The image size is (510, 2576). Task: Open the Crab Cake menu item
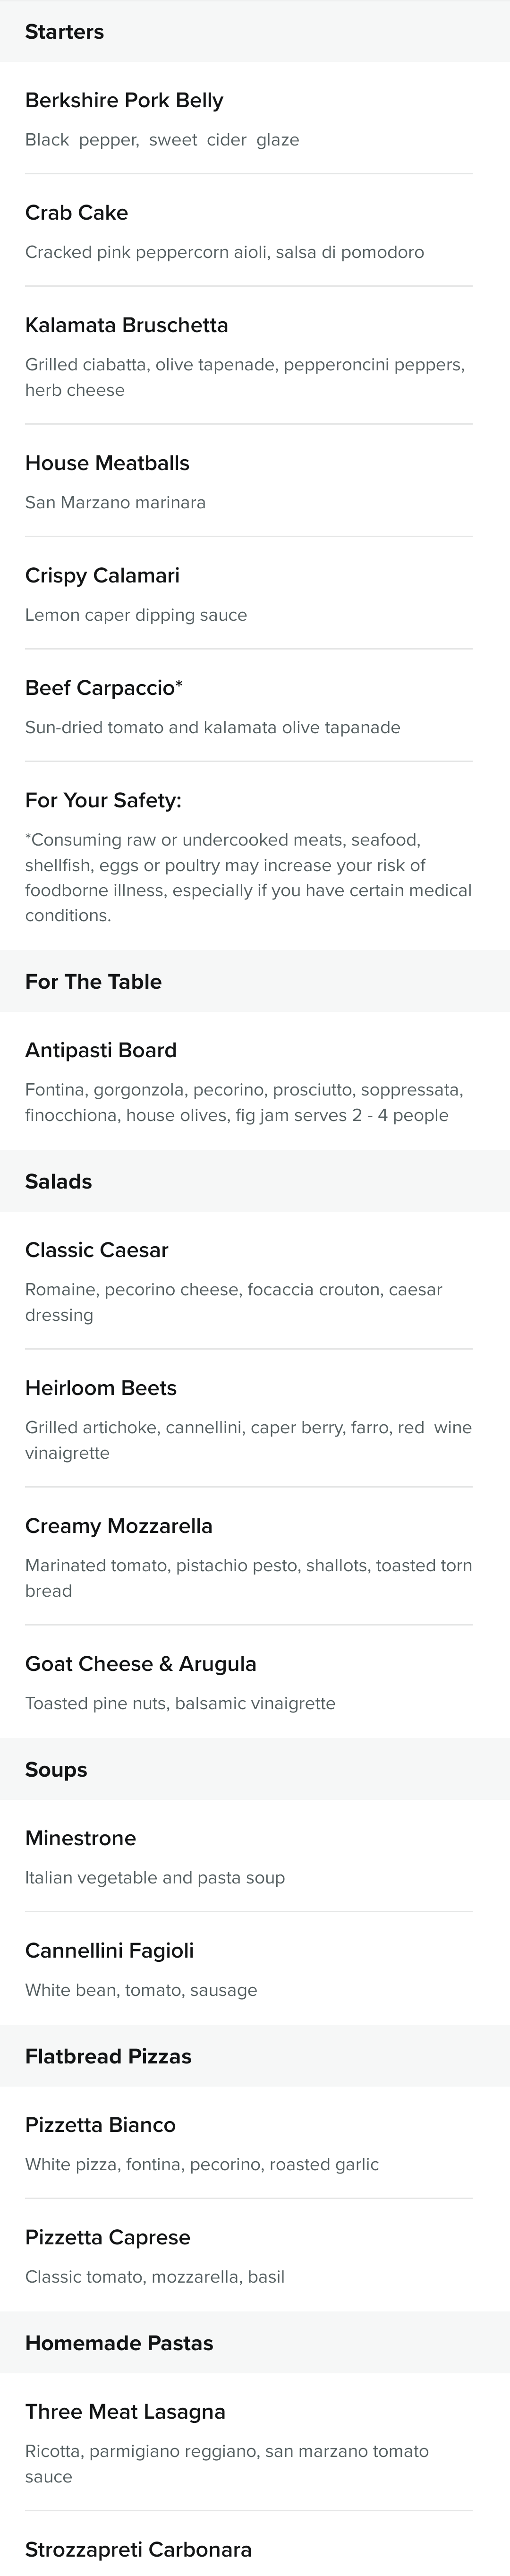[x=255, y=230]
